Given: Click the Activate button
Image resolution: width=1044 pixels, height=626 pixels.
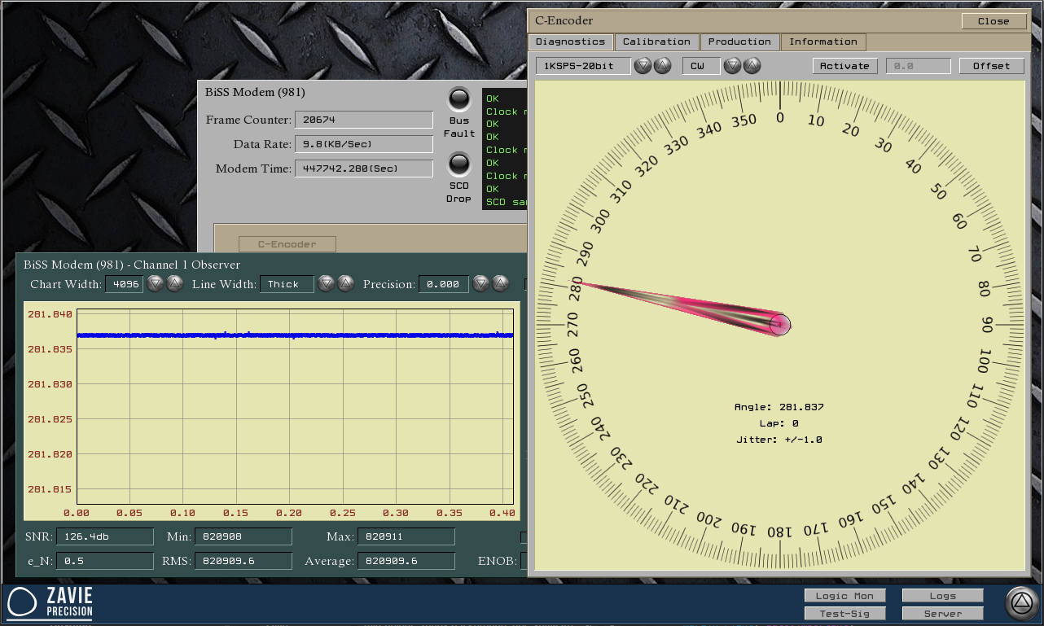Looking at the screenshot, I should (844, 66).
